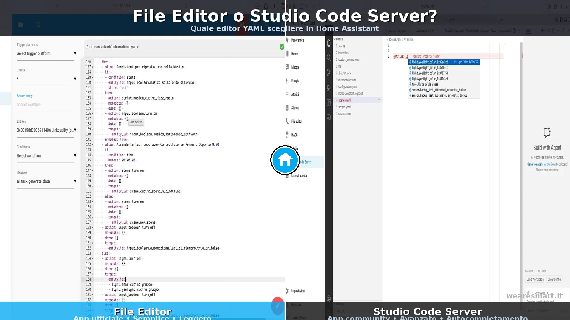This screenshot has width=570, height=320.
Task: Click the green file-valid check icon
Action: coord(282,47)
